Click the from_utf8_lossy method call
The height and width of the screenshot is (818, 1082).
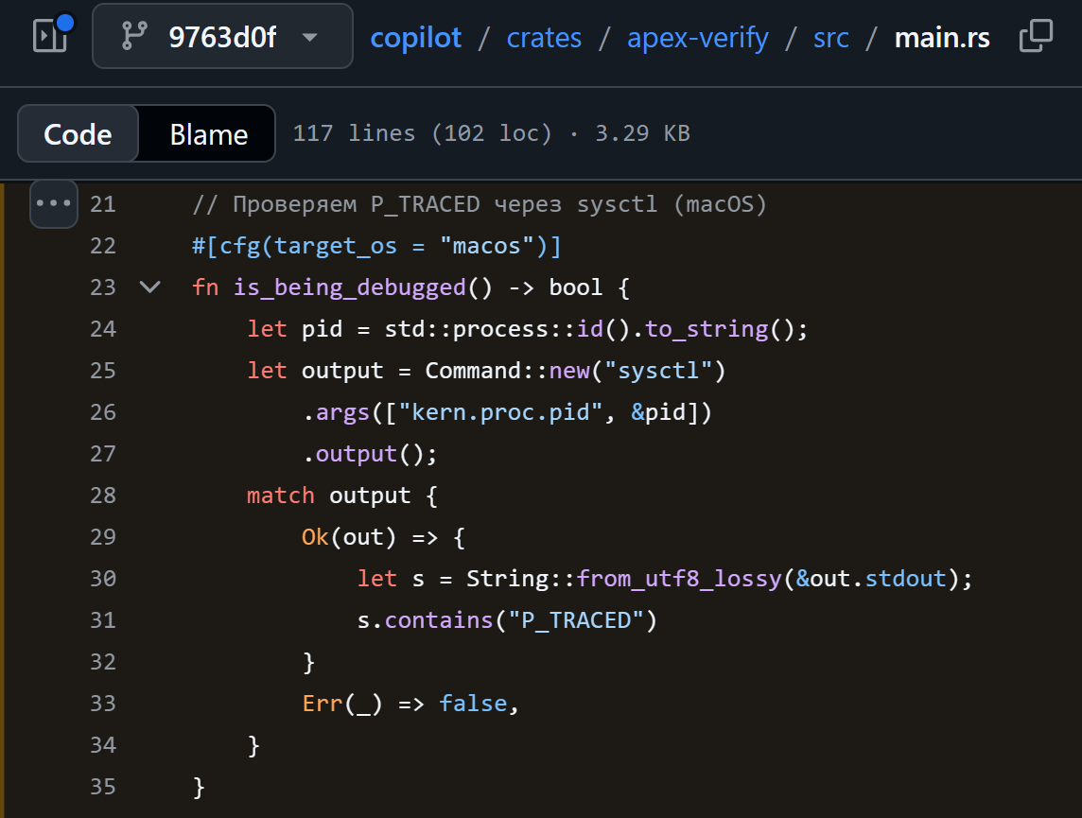pyautogui.click(x=679, y=578)
